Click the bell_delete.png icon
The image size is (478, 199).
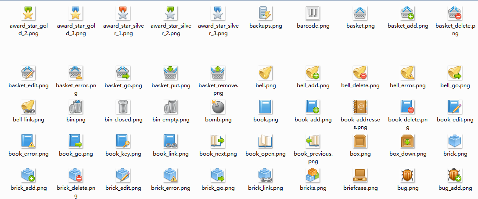pos(360,72)
